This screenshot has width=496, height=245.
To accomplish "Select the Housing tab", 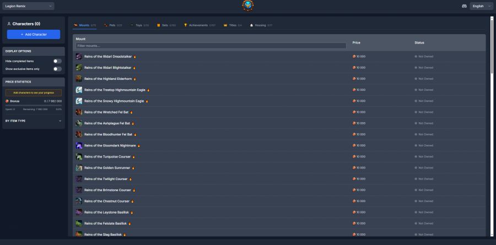I will tap(261, 25).
